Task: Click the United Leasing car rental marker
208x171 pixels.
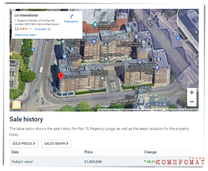Action: pyautogui.click(x=136, y=37)
